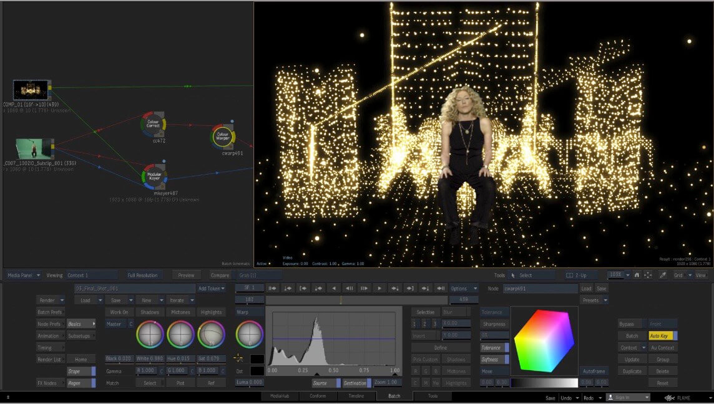
Task: Open the playback Options dropdown
Action: [x=463, y=289]
